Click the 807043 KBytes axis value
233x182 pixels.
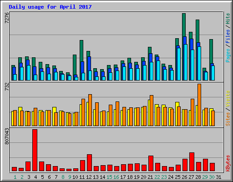pos(7,136)
